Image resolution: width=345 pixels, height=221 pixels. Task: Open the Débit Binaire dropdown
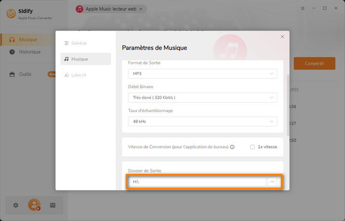pos(202,98)
